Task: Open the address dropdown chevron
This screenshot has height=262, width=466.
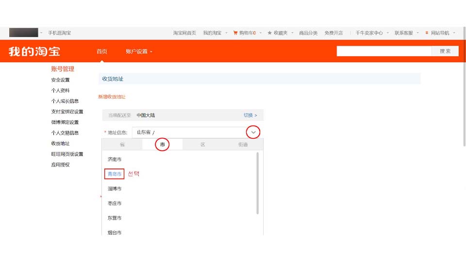Action: 253,132
